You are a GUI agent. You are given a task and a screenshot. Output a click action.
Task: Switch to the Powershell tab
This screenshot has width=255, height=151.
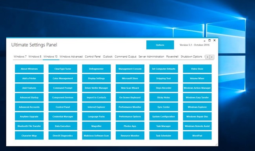point(172,56)
